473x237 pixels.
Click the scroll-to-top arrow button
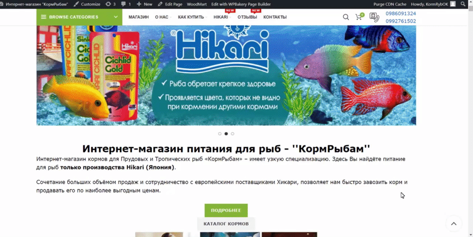(454, 224)
